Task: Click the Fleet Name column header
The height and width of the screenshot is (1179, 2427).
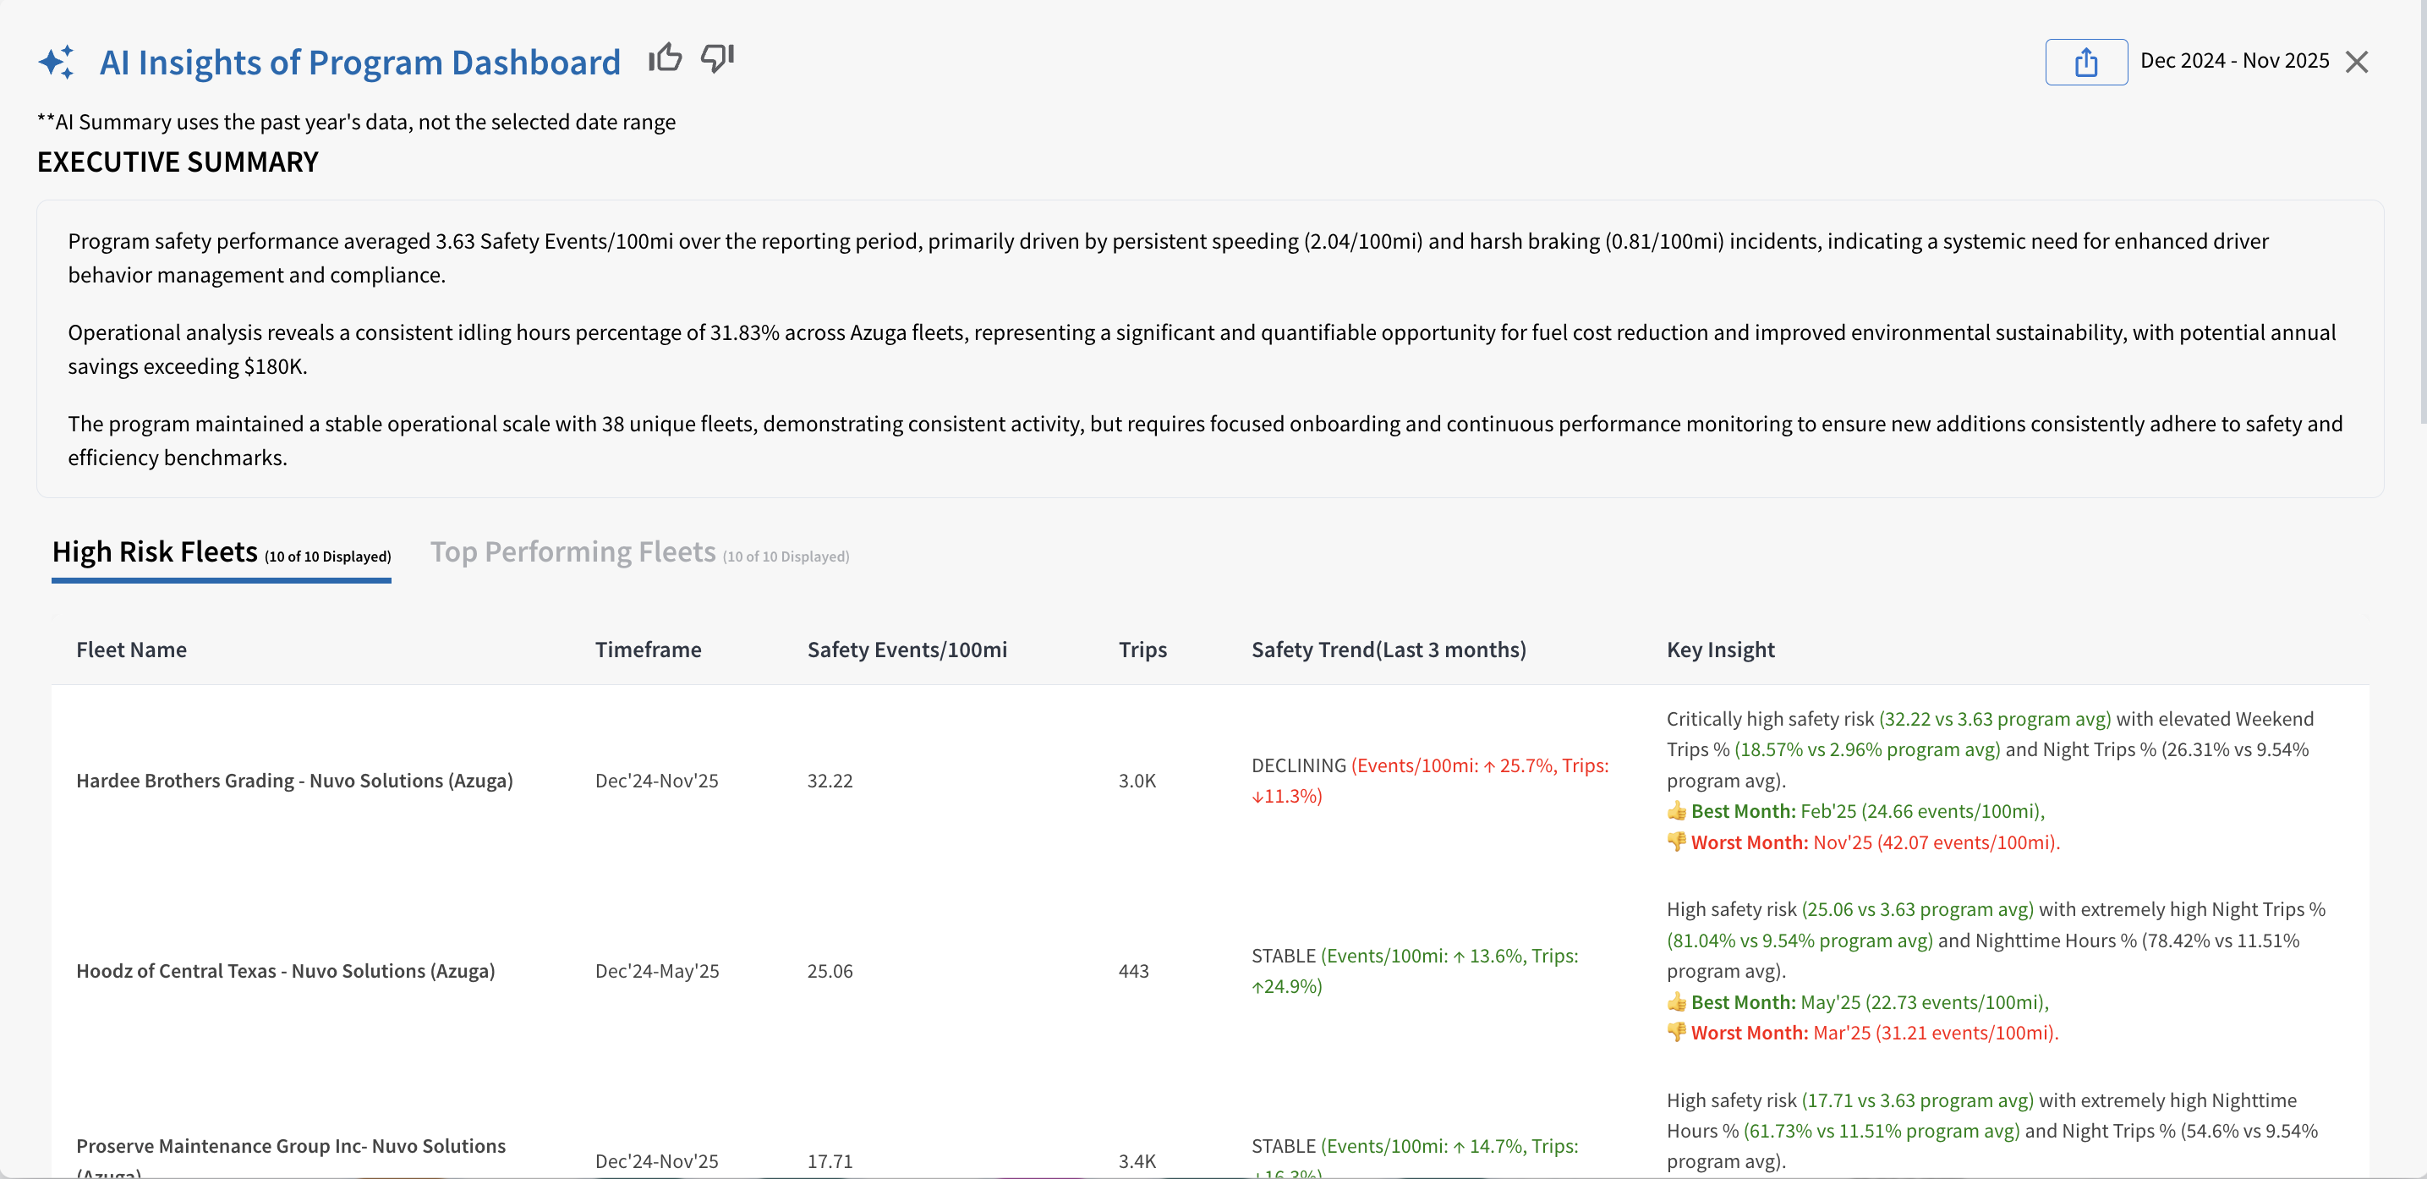Action: point(131,650)
